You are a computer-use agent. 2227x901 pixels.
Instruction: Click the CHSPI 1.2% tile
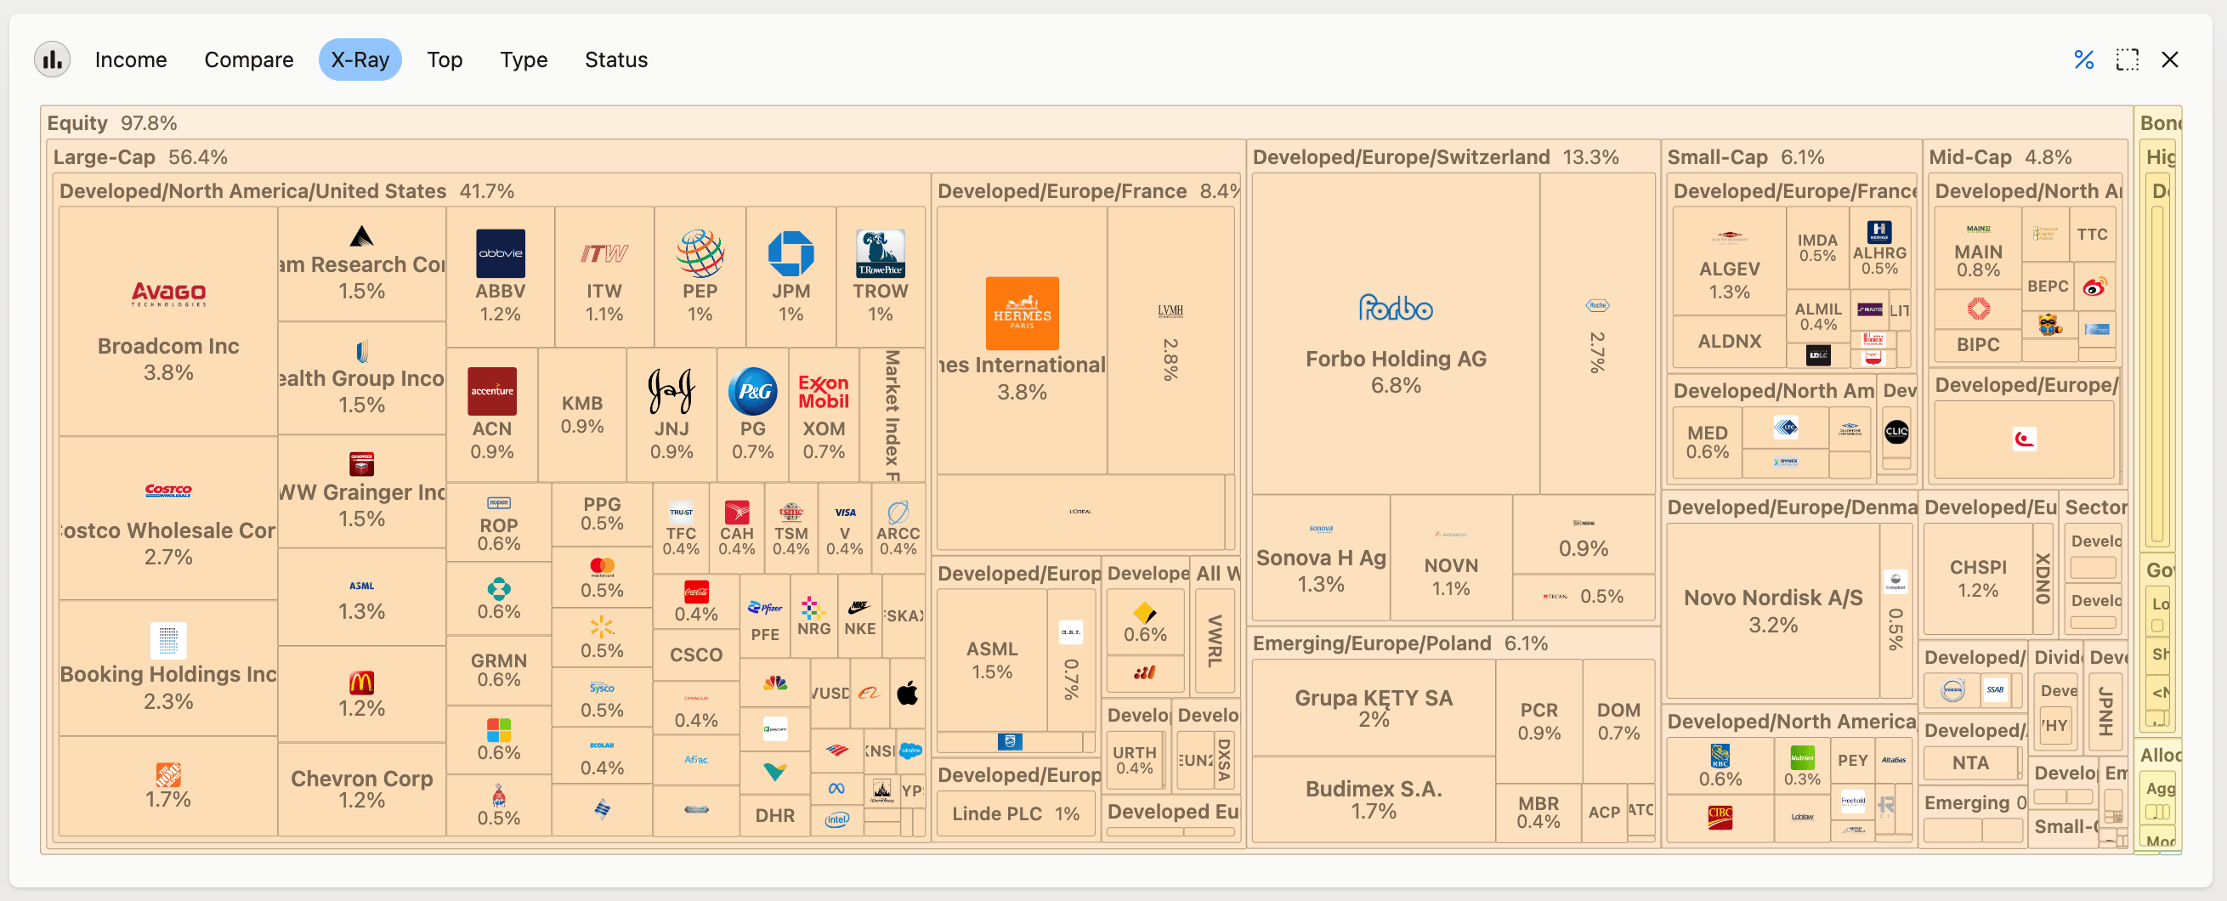(1977, 579)
